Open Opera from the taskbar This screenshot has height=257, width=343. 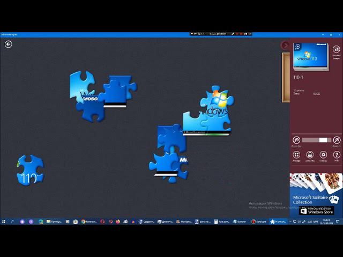[102, 222]
